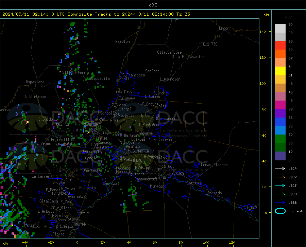Select the red swatch in dBZ scale

(x=280, y=46)
